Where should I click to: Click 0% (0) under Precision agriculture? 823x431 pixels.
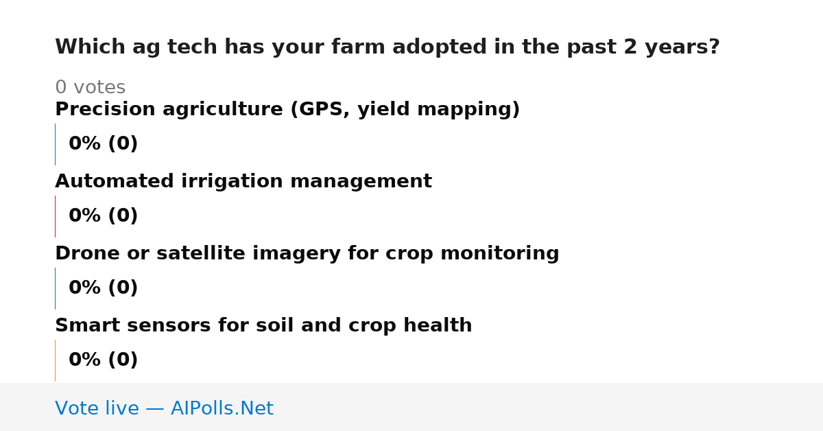[x=104, y=144]
